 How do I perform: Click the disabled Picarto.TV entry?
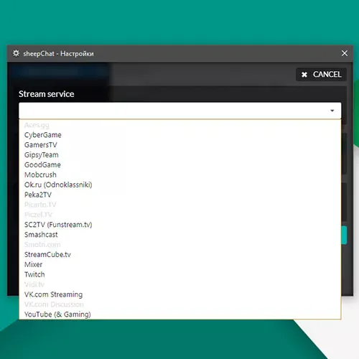pyautogui.click(x=180, y=205)
